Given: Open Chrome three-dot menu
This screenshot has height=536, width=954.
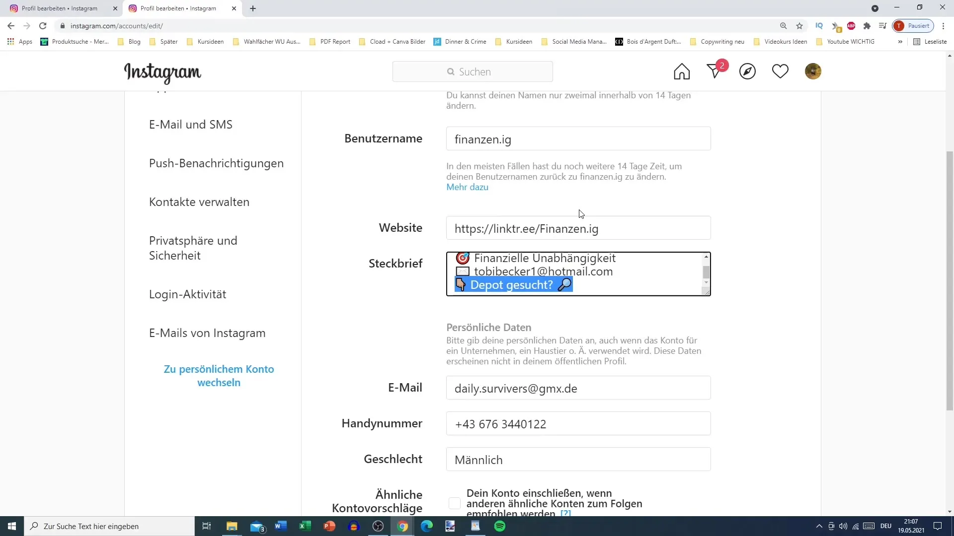Looking at the screenshot, I should [x=944, y=26].
